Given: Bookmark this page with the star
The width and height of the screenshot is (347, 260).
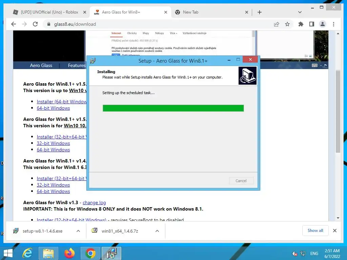Looking at the screenshot, I should [x=287, y=24].
